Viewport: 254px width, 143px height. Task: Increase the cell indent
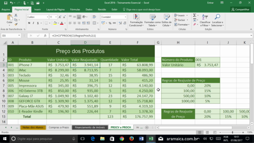pos(88,23)
